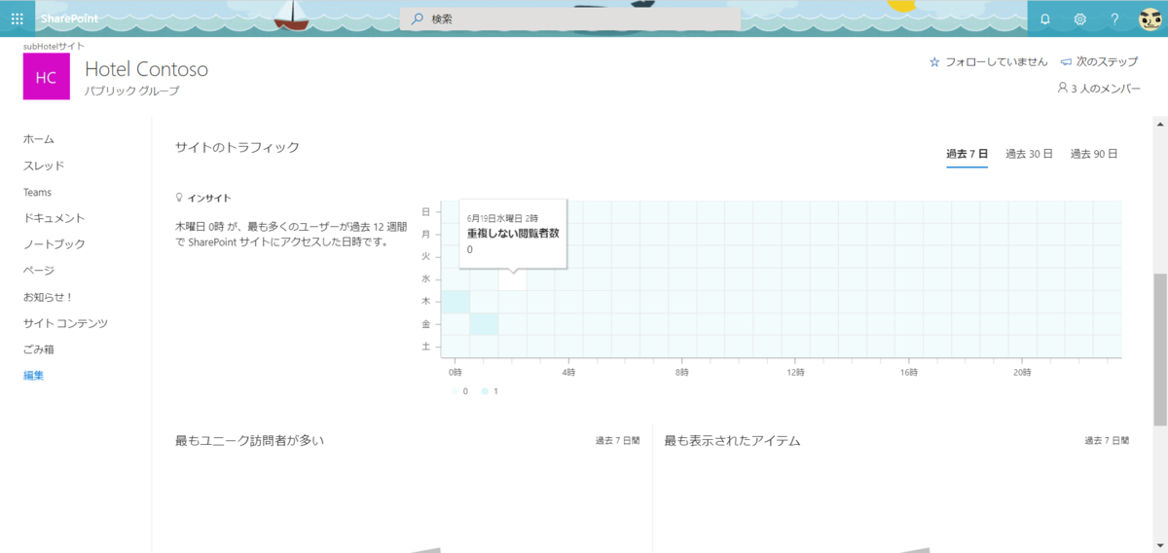Click the HC site logo tile
This screenshot has height=553, width=1168.
[x=47, y=77]
